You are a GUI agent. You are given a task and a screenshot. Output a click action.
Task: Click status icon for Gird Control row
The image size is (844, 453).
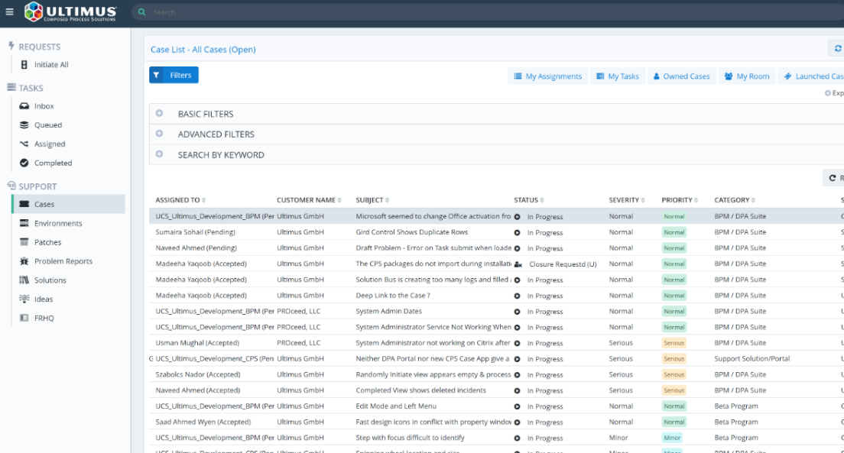coord(518,233)
